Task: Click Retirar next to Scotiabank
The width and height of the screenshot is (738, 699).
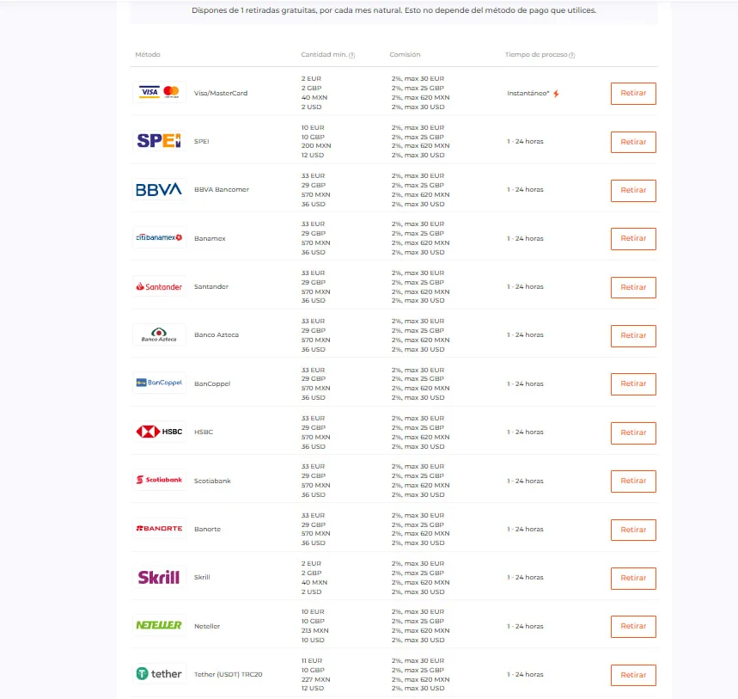Action: [633, 481]
